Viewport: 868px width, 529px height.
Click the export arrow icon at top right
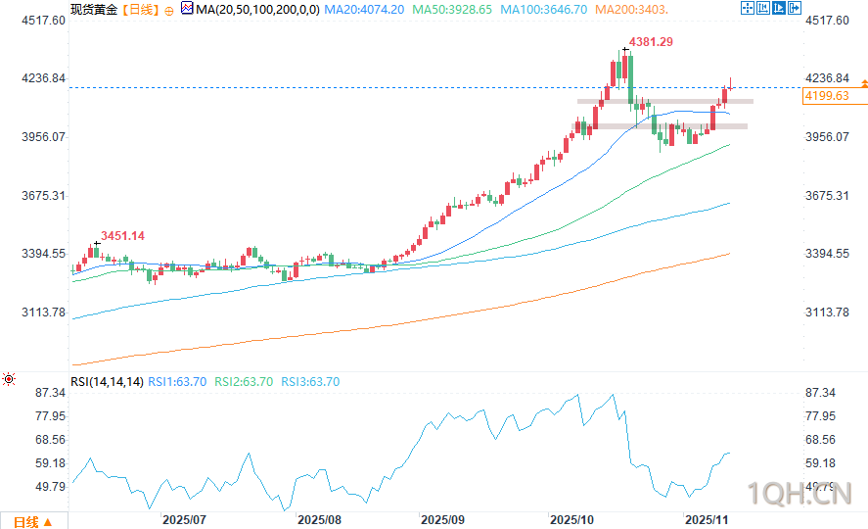[795, 8]
